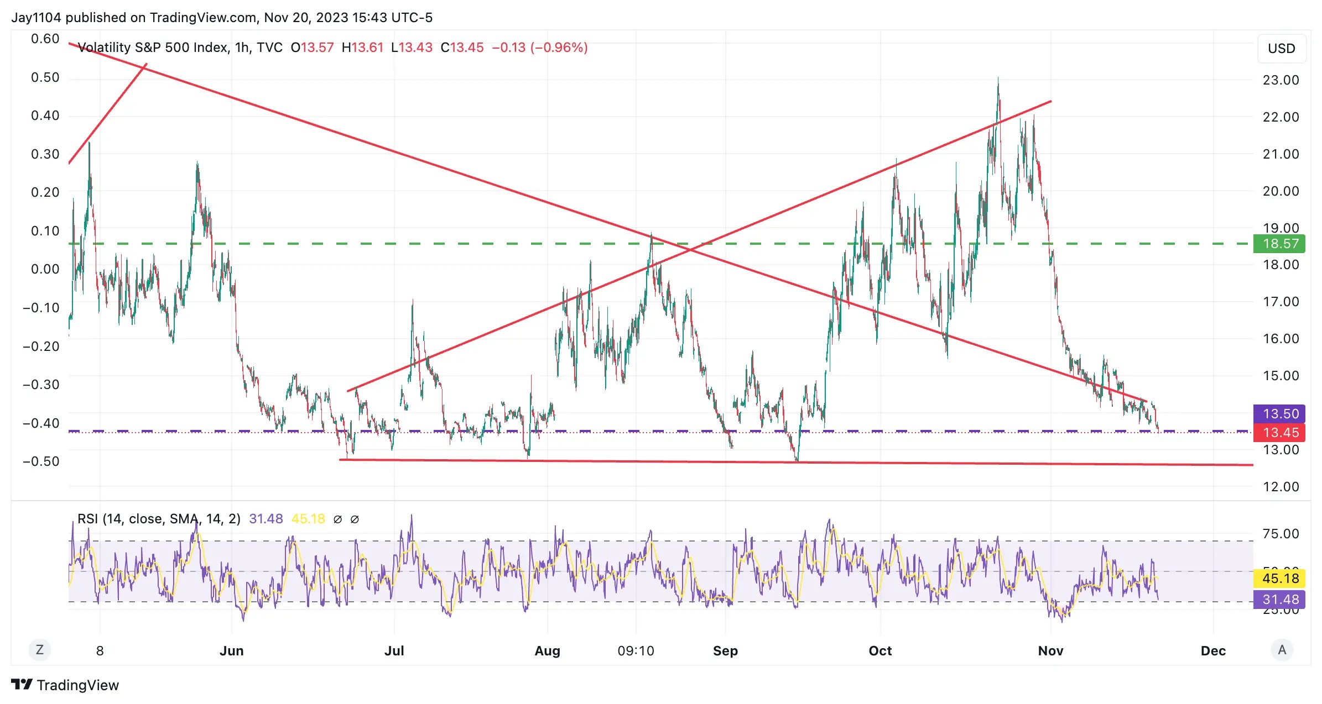
Task: Click the Nov date on time axis
Action: [1051, 651]
